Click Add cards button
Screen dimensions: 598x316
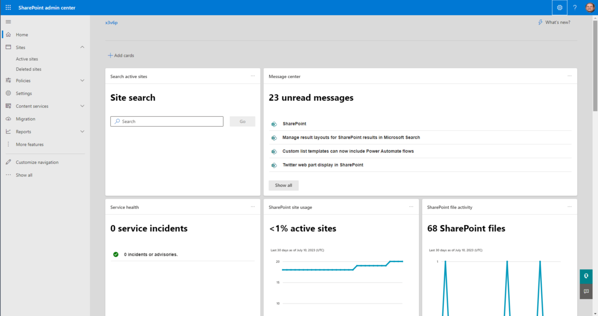(121, 56)
